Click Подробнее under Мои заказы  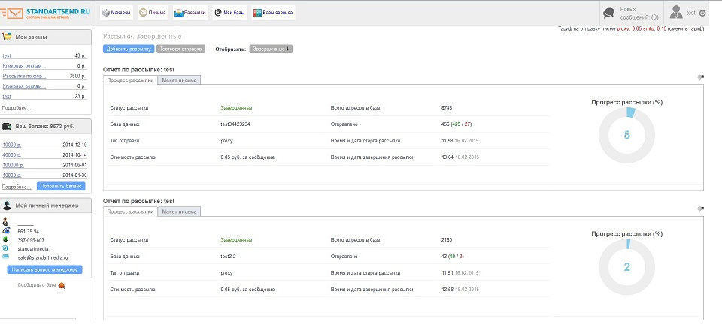[17, 108]
